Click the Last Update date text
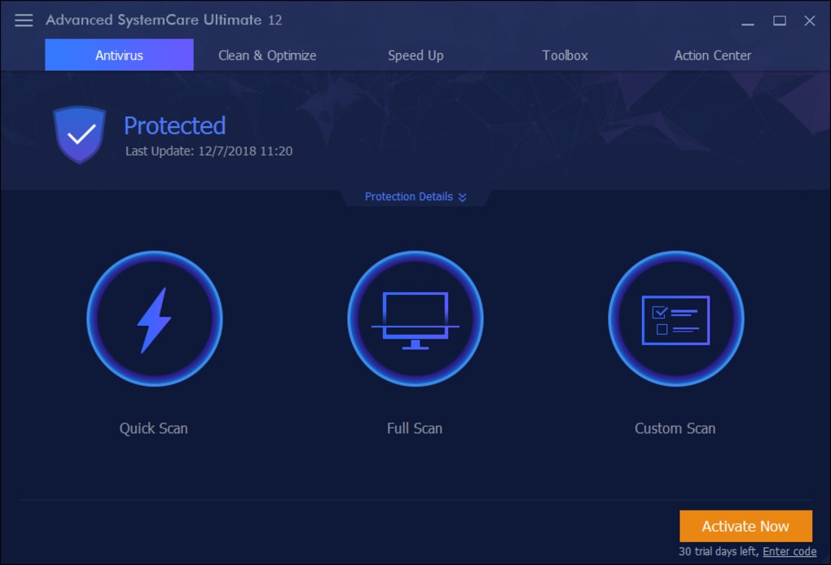The image size is (831, 565). point(209,151)
